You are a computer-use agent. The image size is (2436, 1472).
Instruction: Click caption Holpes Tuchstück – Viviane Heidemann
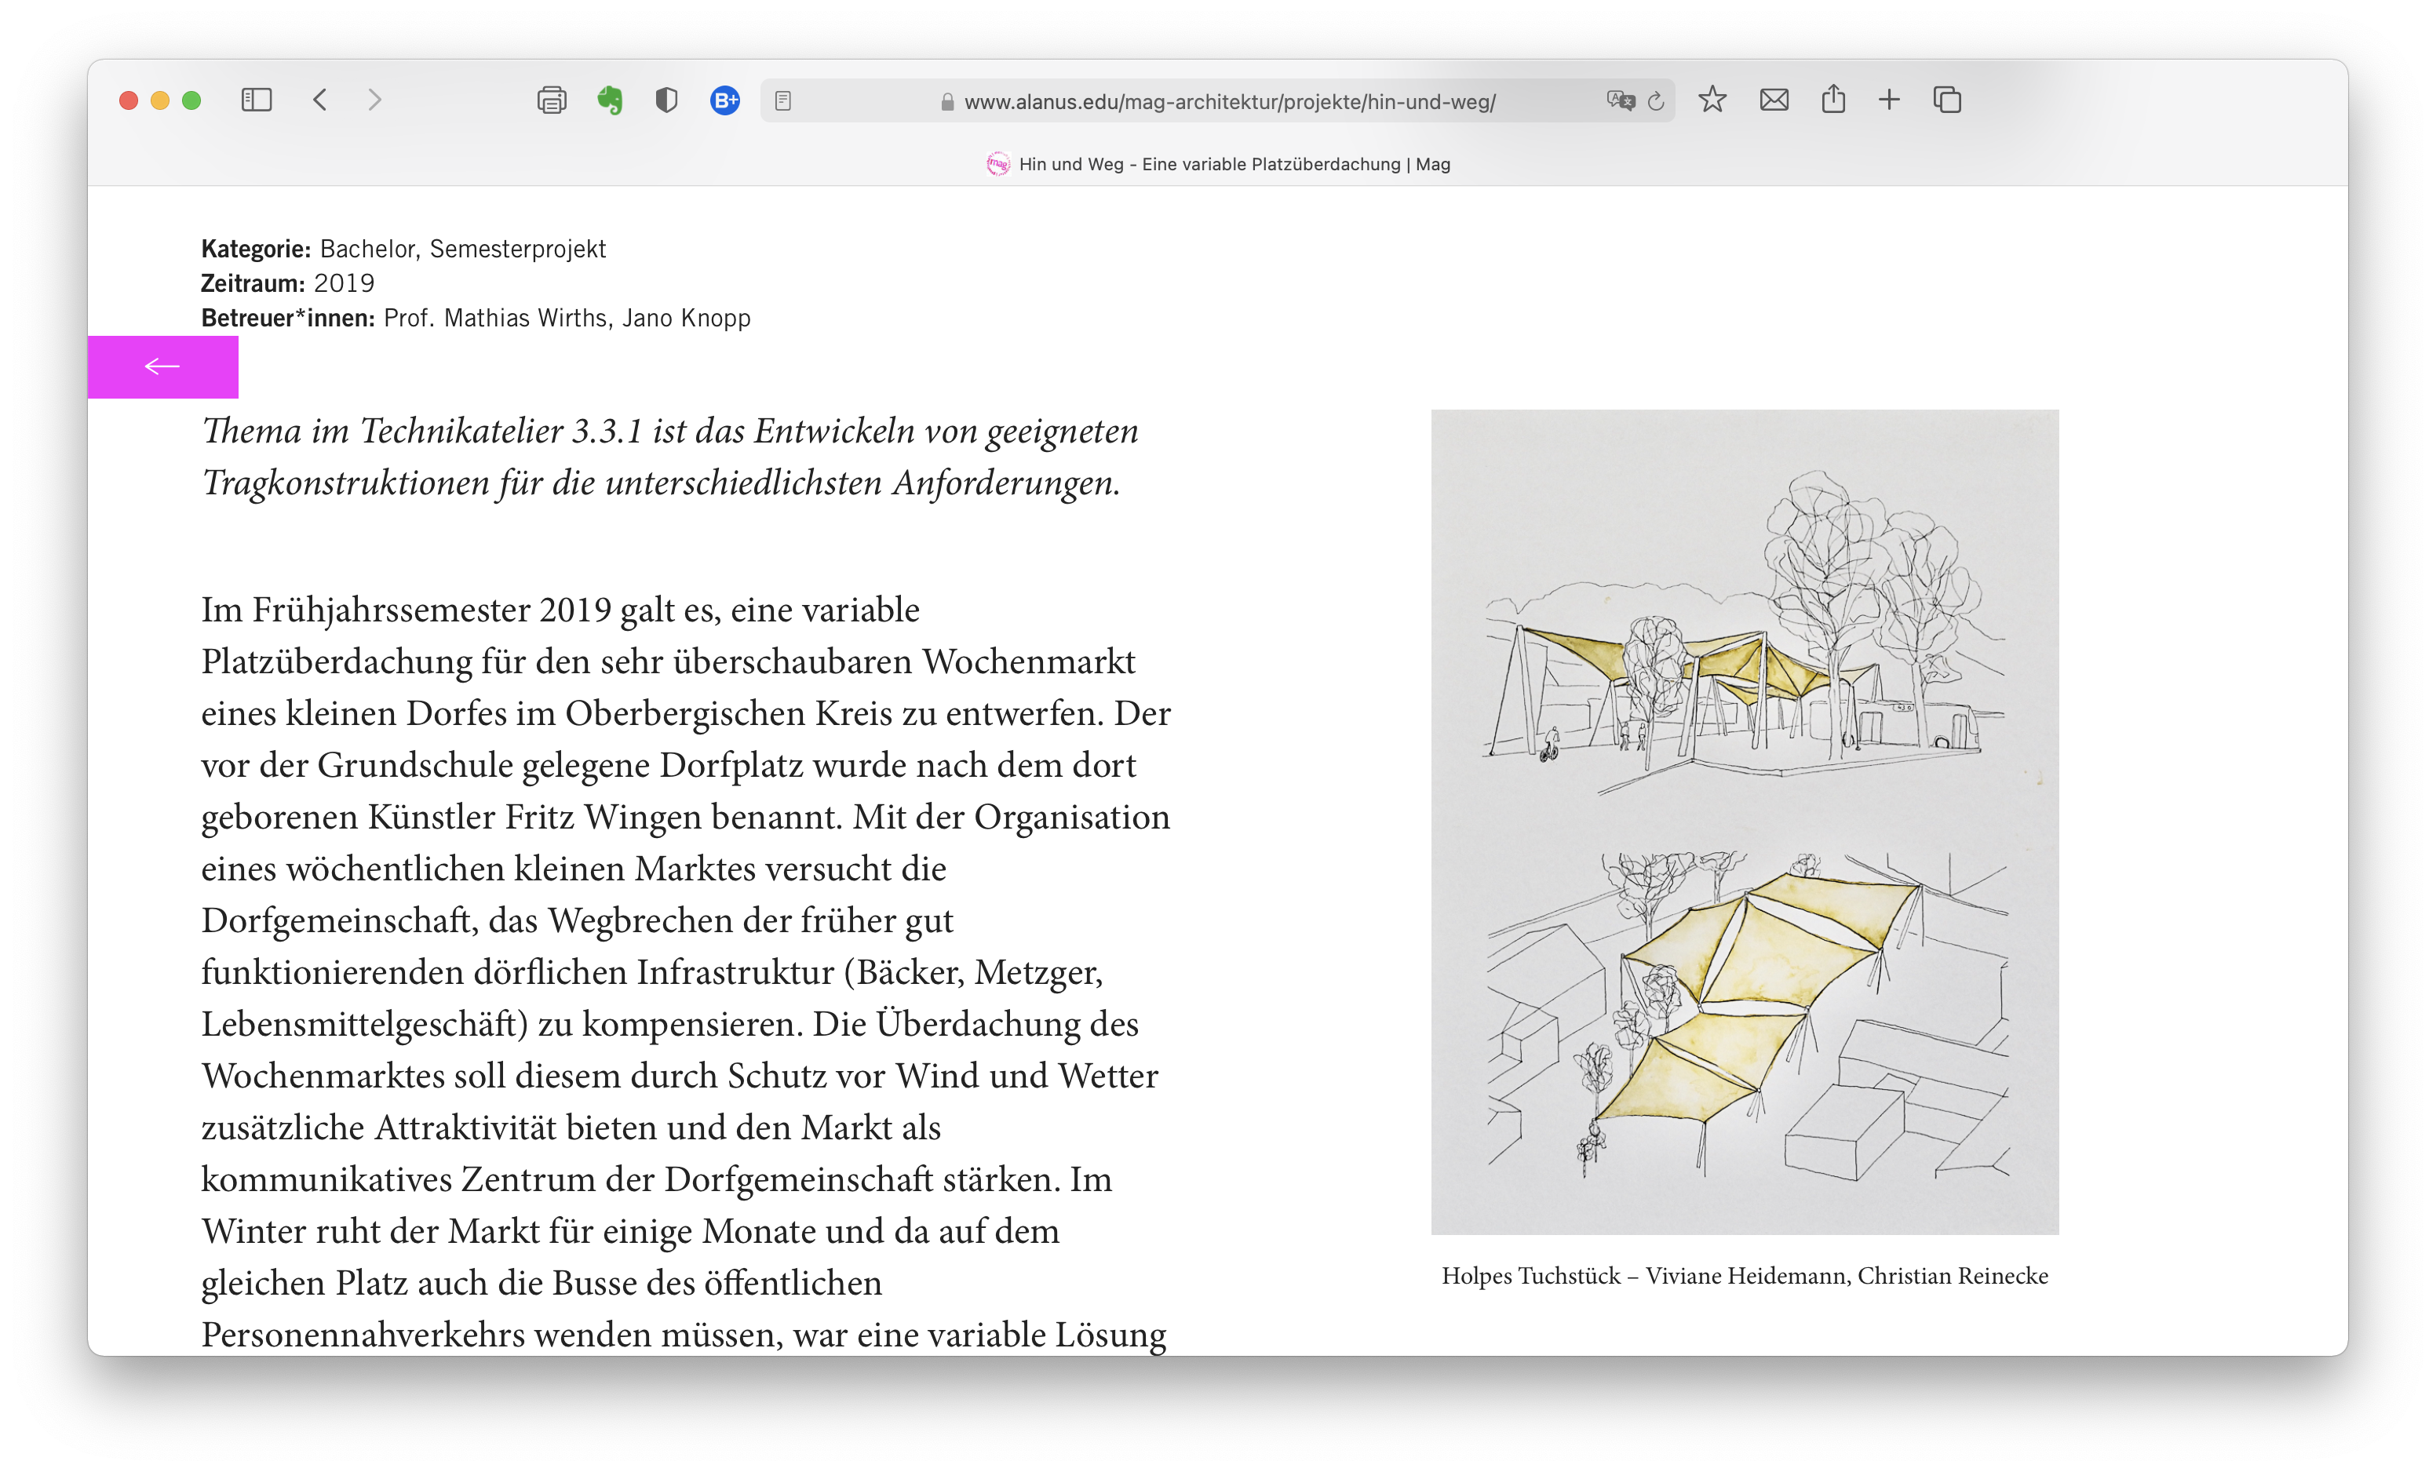[1745, 1275]
